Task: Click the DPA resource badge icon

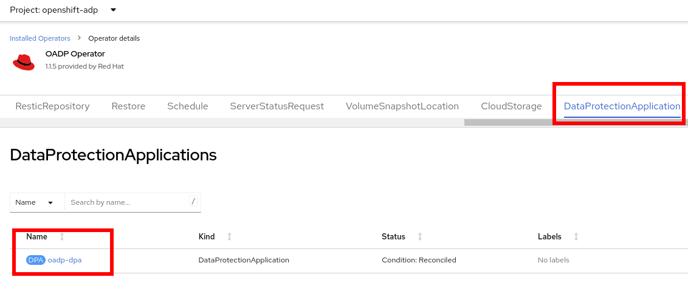Action: [x=36, y=260]
